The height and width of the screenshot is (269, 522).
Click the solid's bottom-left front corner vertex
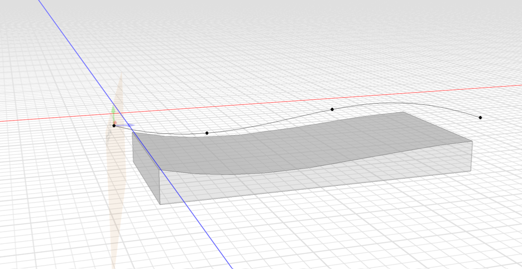pyautogui.click(x=160, y=204)
